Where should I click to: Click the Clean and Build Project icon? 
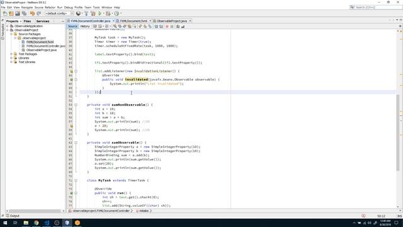[x=93, y=13]
